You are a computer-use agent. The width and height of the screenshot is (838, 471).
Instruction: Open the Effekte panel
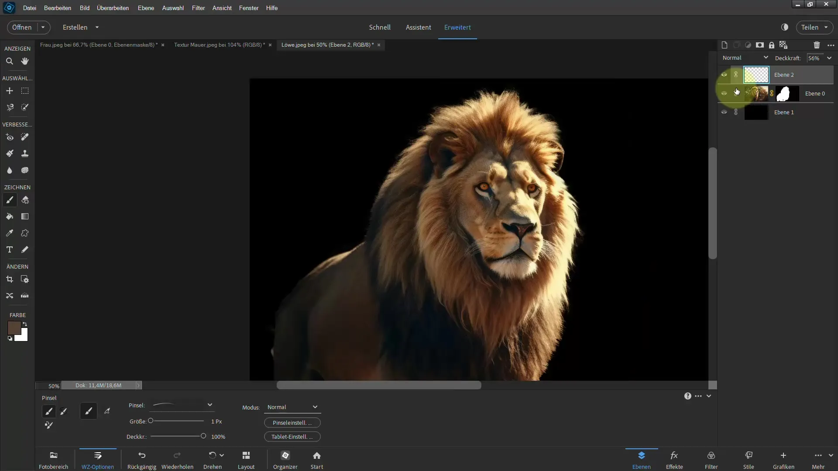(674, 461)
